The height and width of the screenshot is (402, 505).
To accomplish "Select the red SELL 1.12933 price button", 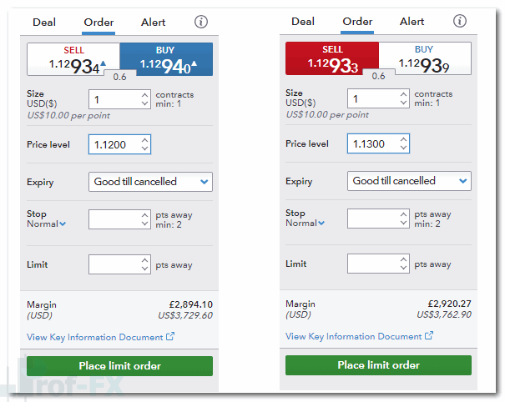I will pyautogui.click(x=332, y=59).
